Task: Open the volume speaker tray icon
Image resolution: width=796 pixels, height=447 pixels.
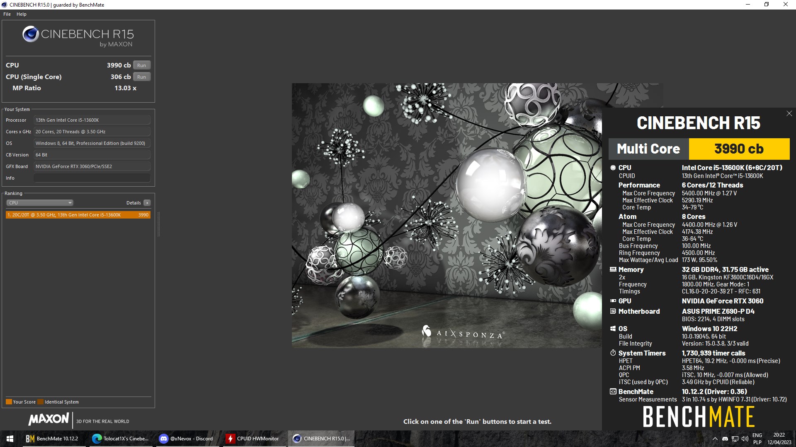Action: (x=745, y=439)
